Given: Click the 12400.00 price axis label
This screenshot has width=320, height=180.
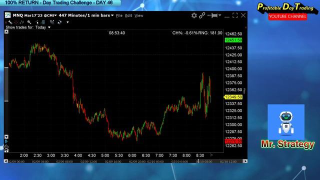Looking at the screenshot, I should click(233, 69).
